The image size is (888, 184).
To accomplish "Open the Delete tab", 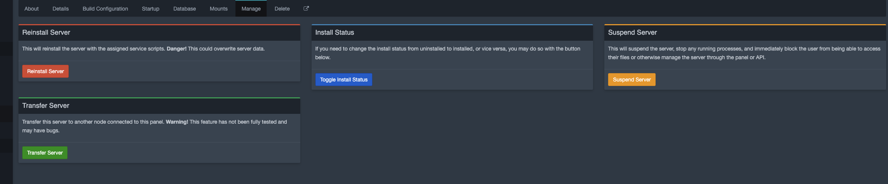I will [x=282, y=9].
